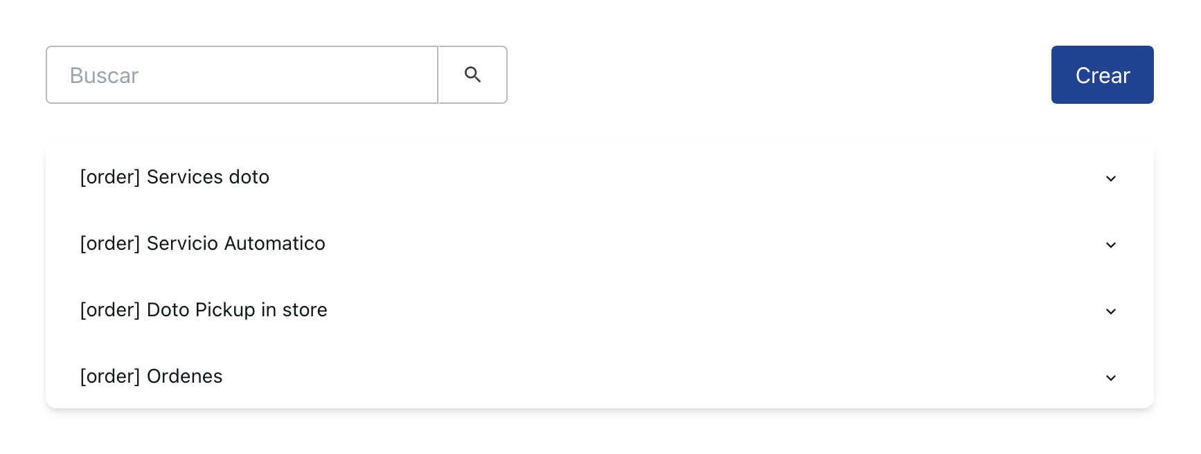The width and height of the screenshot is (1201, 454).
Task: Focus the Buscar search input field
Action: (242, 75)
